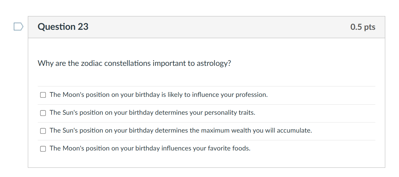Click the 0.5 pts score label
The image size is (399, 177).
pyautogui.click(x=363, y=27)
